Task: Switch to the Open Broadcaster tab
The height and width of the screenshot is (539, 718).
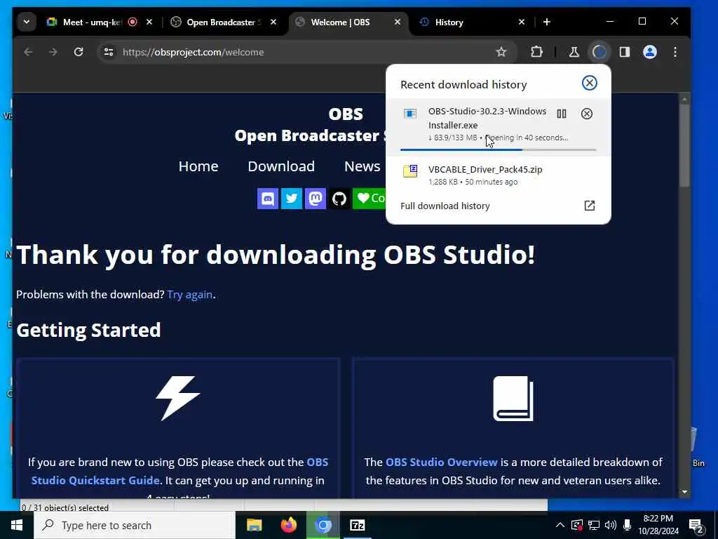Action: click(224, 22)
